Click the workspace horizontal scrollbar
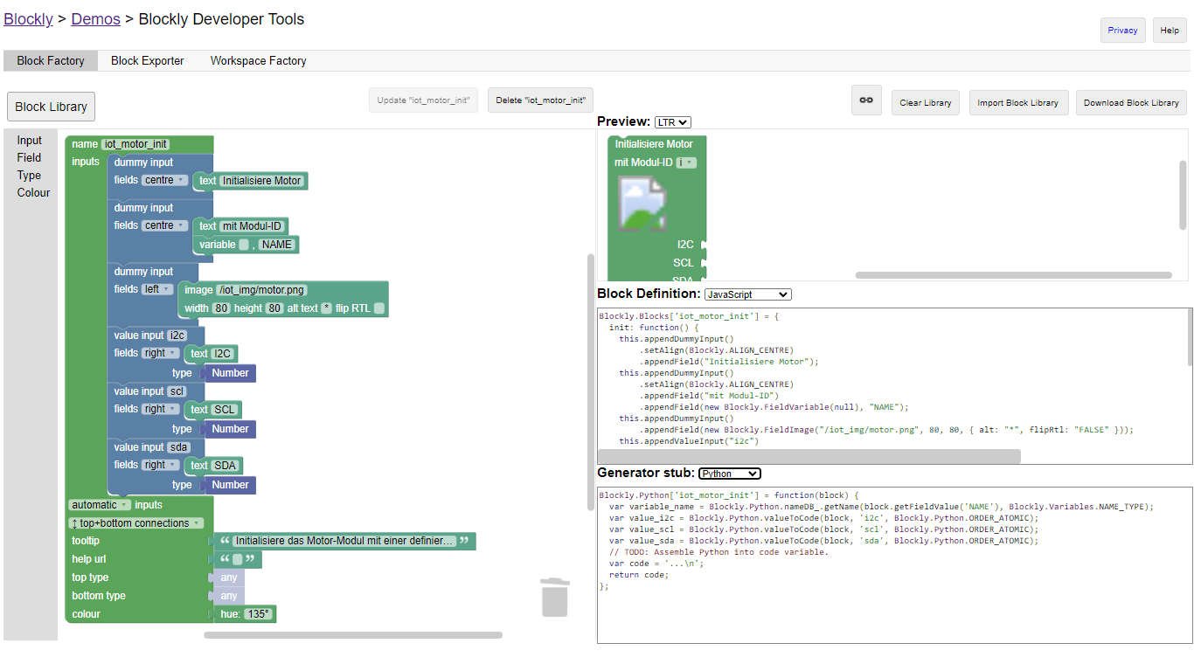The width and height of the screenshot is (1194, 671). coord(353,635)
